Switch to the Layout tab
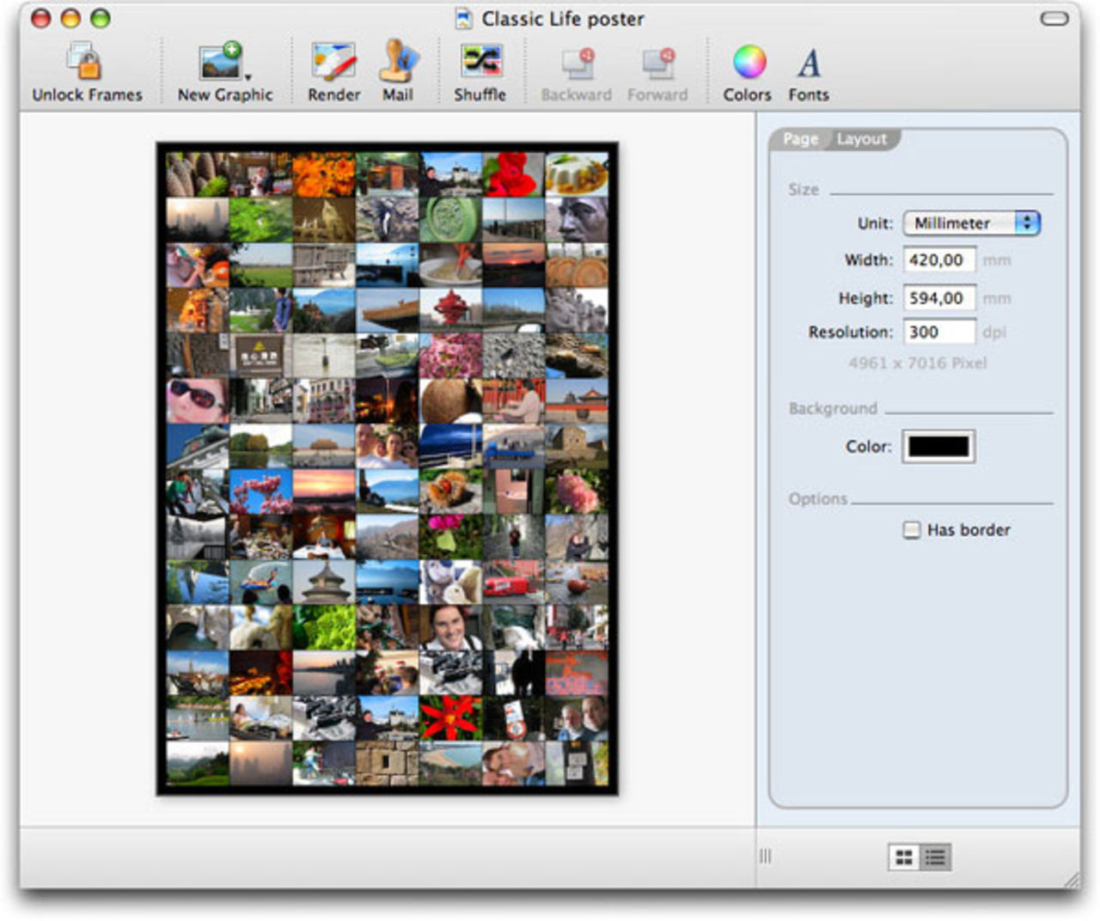 tap(861, 139)
